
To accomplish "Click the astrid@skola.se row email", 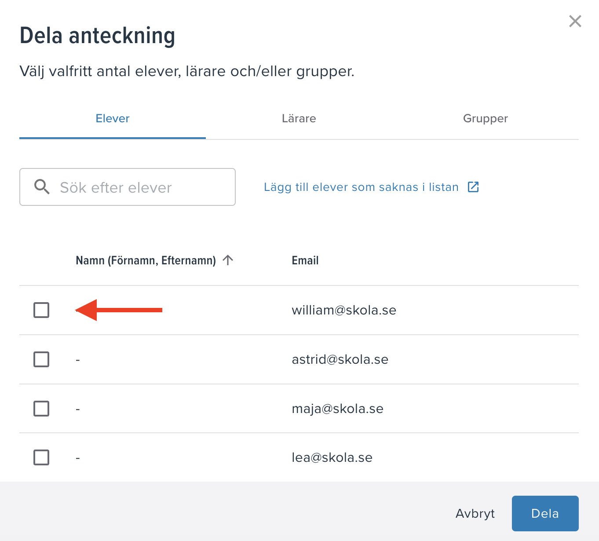I will (340, 359).
